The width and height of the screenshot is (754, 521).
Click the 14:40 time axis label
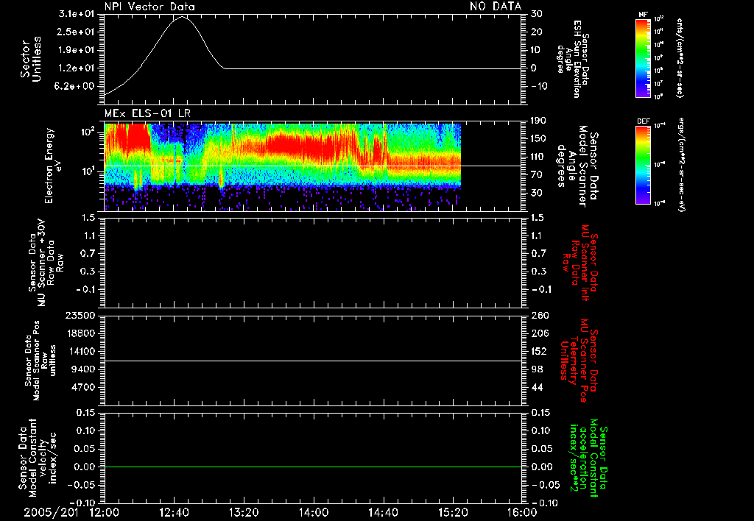click(383, 512)
